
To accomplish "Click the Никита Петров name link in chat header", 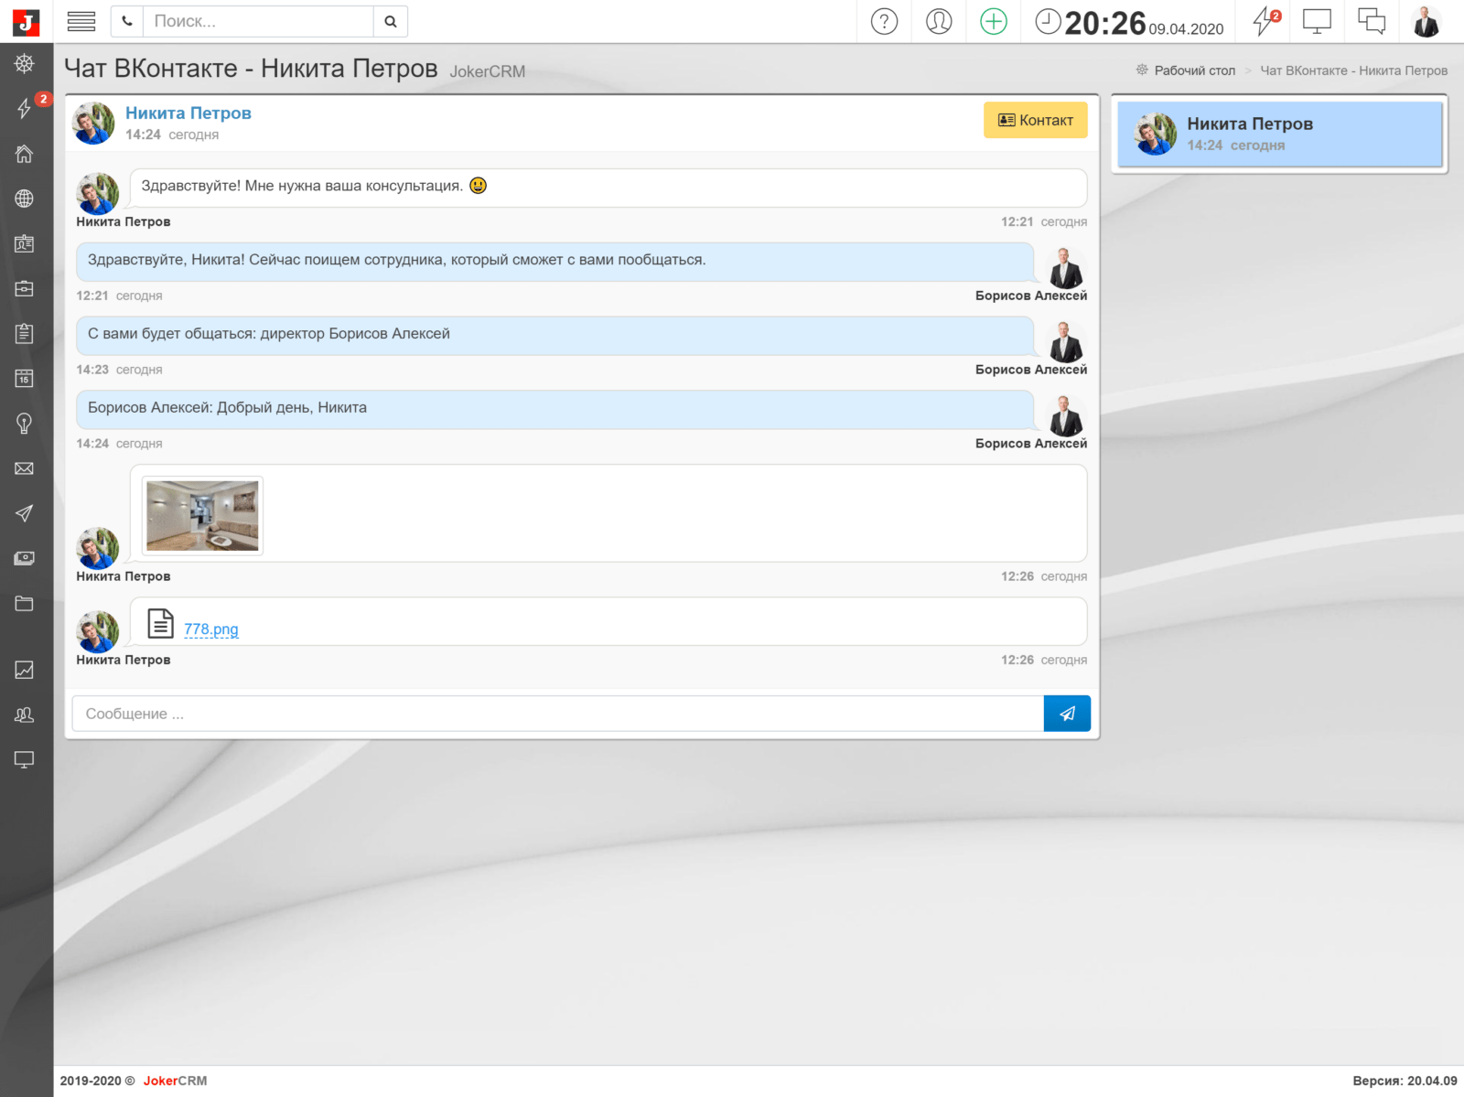I will coord(188,113).
